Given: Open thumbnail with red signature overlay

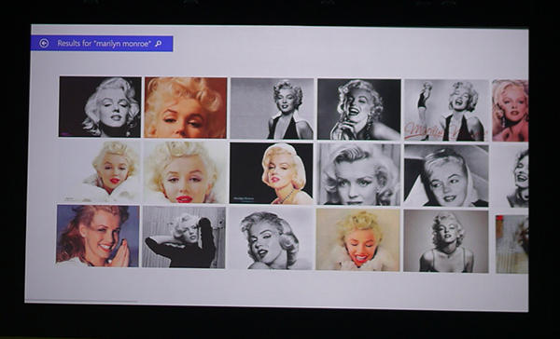Looking at the screenshot, I should tap(446, 110).
